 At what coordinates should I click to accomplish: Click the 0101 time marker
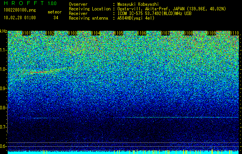pyautogui.click(x=26, y=33)
